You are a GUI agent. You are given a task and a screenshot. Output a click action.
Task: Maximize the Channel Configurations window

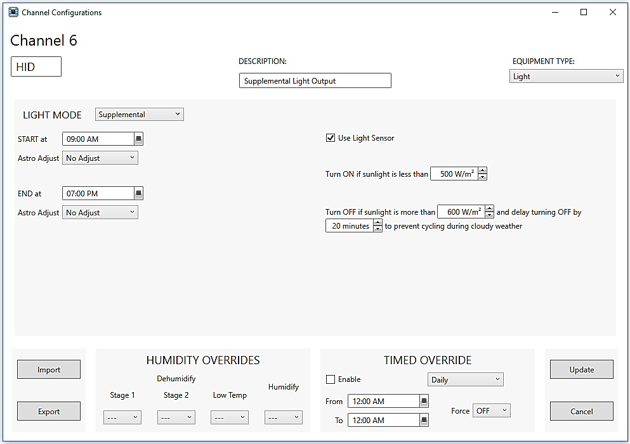584,13
